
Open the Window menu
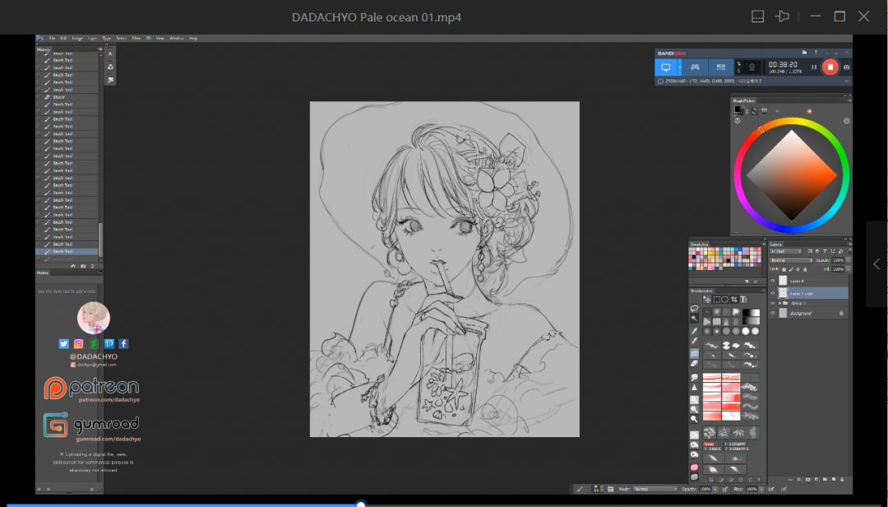[177, 39]
